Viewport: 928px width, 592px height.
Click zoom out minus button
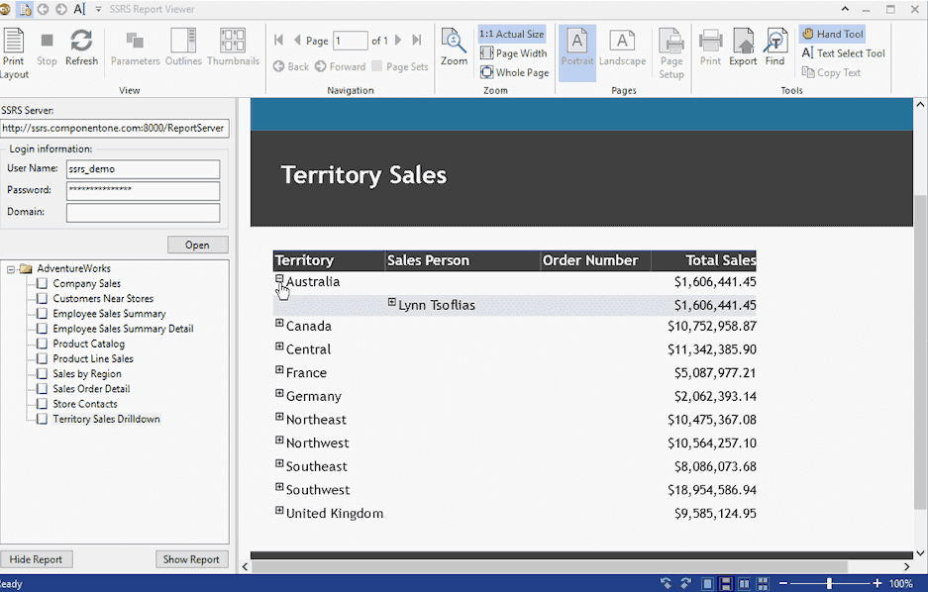[x=783, y=584]
